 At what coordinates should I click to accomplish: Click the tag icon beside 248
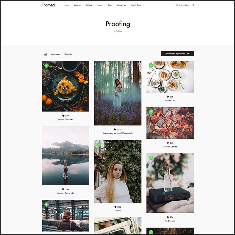168,143
